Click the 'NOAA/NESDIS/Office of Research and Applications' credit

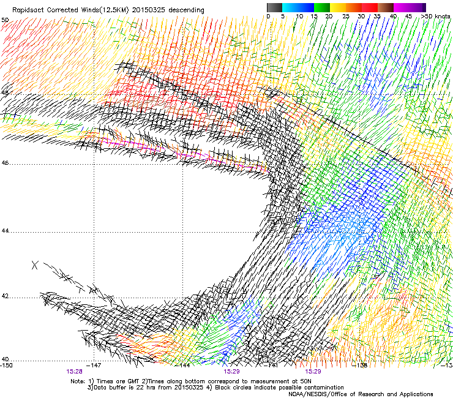pyautogui.click(x=361, y=394)
